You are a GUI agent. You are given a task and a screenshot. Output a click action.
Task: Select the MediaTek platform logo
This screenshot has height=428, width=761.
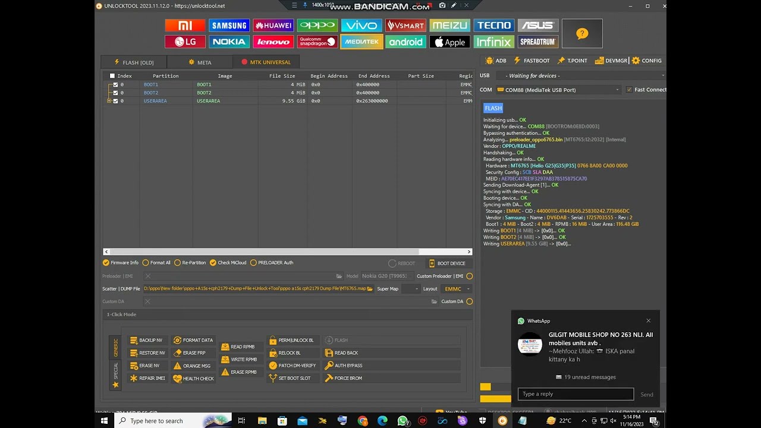click(x=361, y=42)
